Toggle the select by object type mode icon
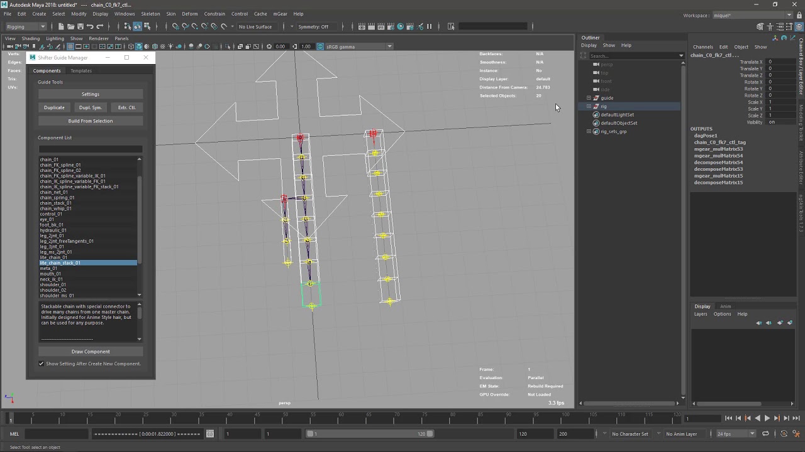The height and width of the screenshot is (452, 805). pos(137,26)
